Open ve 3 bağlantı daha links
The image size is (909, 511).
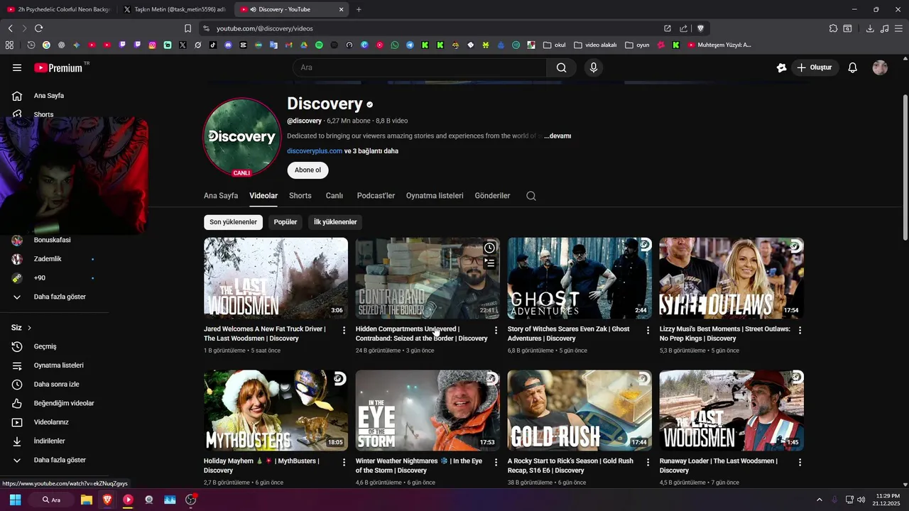(x=371, y=151)
